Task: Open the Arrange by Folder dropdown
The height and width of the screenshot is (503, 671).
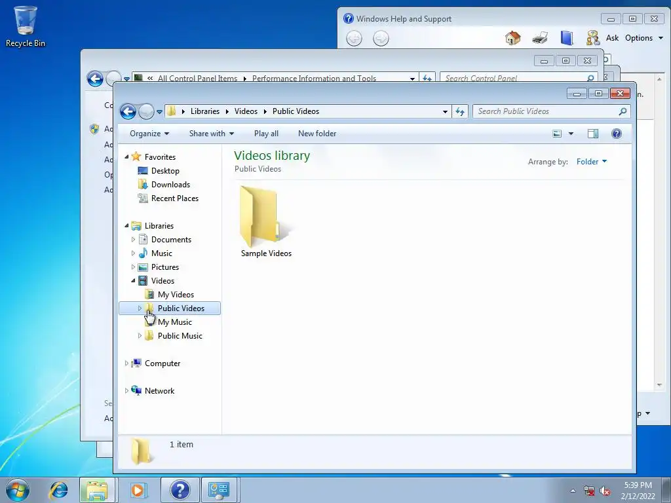Action: [592, 162]
